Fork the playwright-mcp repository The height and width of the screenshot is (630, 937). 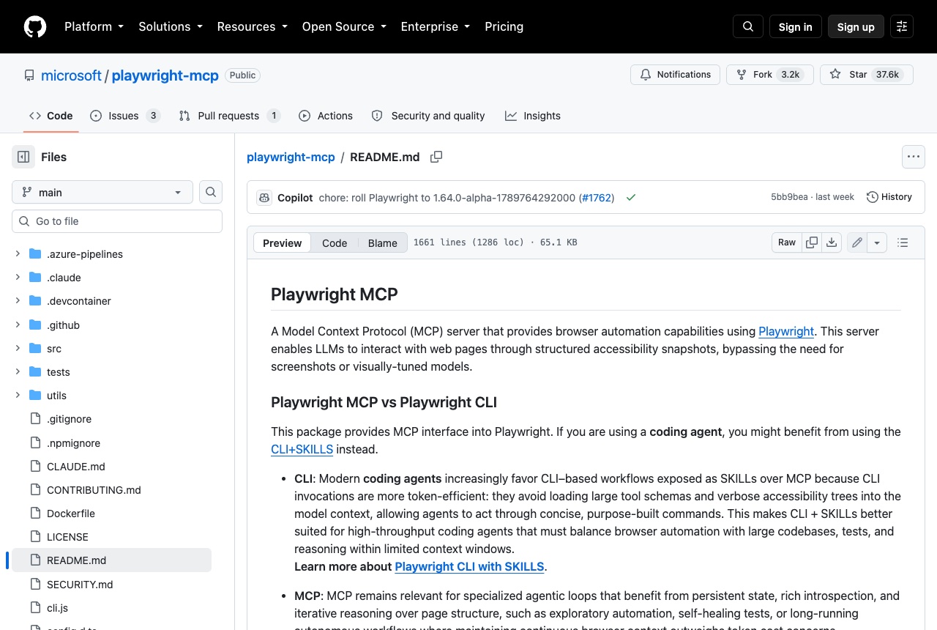coord(770,75)
